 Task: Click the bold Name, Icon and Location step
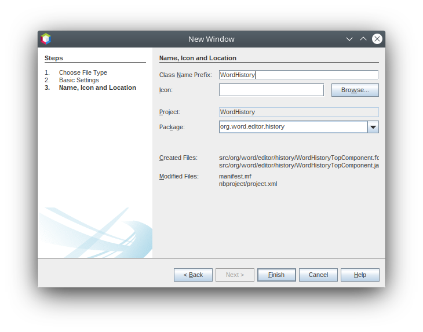click(x=97, y=88)
